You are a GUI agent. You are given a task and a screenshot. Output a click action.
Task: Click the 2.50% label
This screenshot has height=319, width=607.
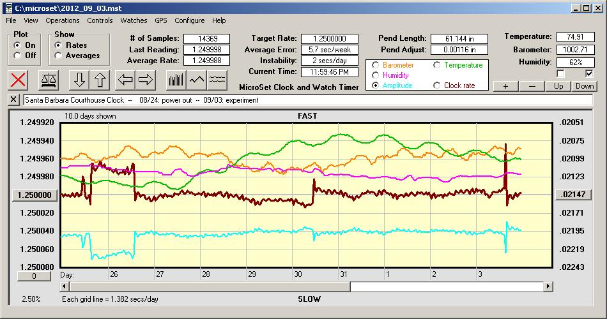(31, 299)
